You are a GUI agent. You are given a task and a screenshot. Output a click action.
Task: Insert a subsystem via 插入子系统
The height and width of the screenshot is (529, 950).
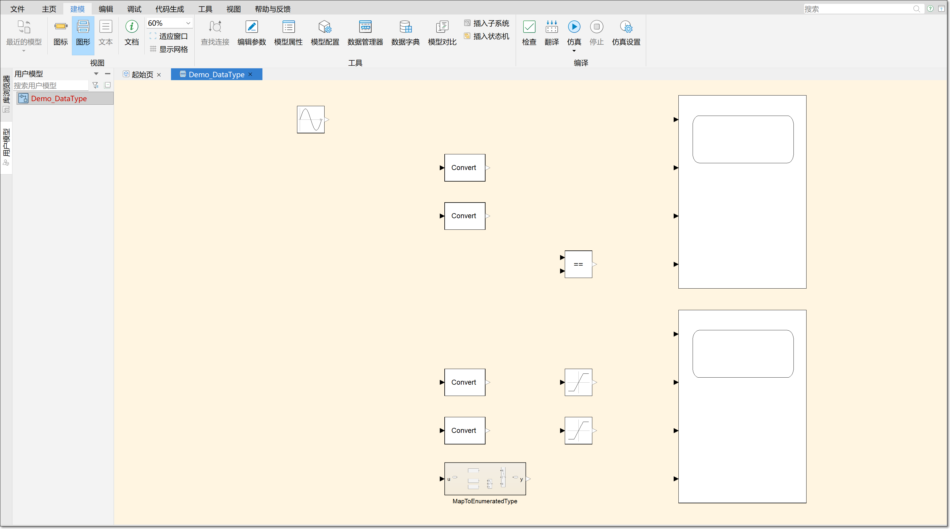(487, 23)
